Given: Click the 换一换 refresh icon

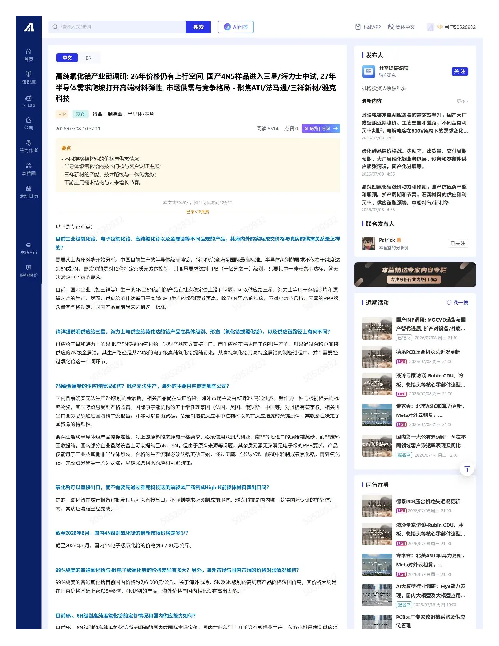Looking at the screenshot, I should pos(449,302).
